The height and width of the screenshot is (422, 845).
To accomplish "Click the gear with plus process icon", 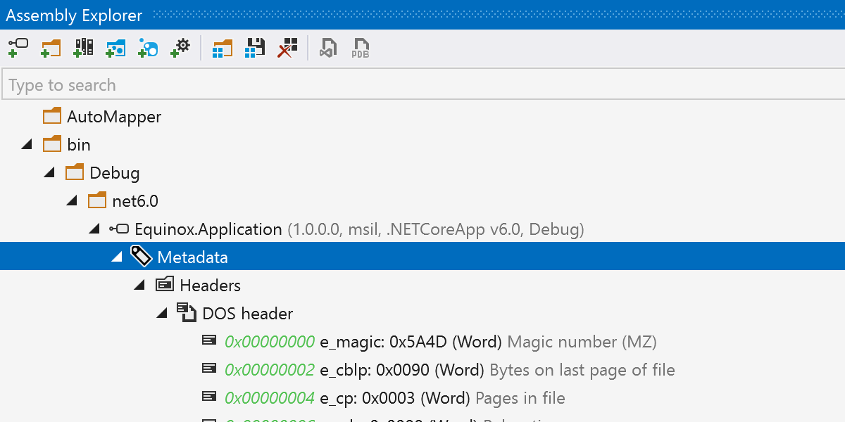I will tap(181, 48).
